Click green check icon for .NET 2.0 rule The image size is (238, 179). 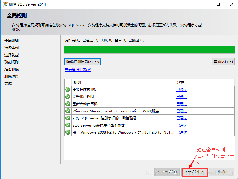tap(68, 132)
